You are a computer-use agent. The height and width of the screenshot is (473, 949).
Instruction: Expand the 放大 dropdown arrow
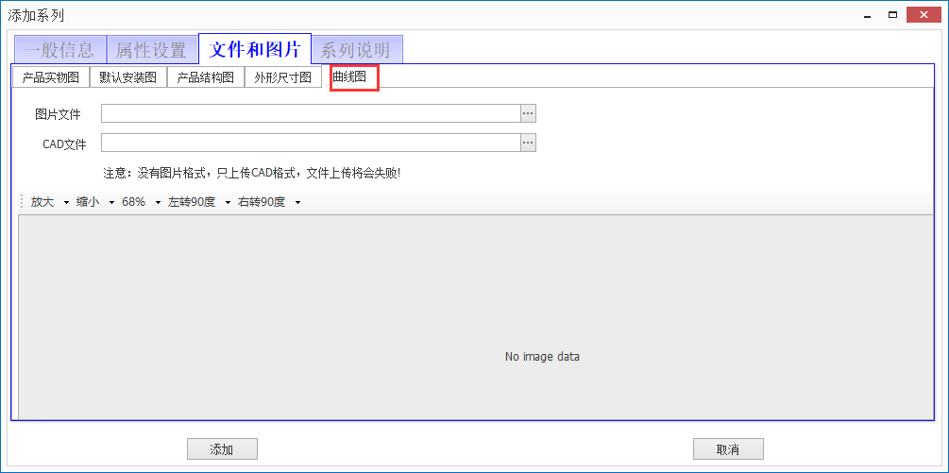(66, 203)
